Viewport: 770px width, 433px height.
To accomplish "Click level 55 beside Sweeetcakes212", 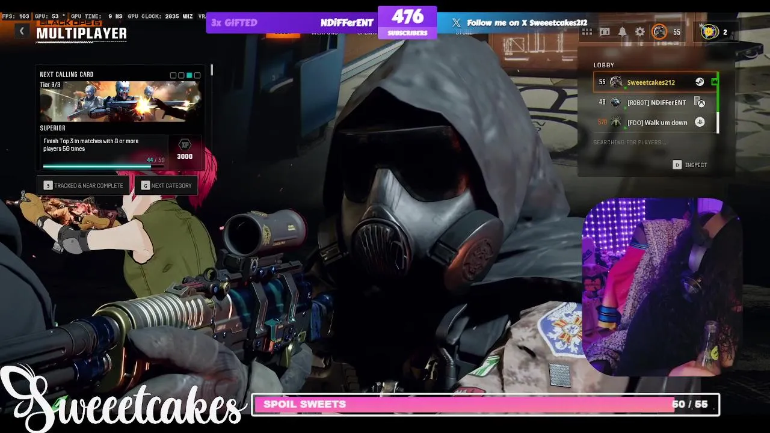I will (x=602, y=82).
